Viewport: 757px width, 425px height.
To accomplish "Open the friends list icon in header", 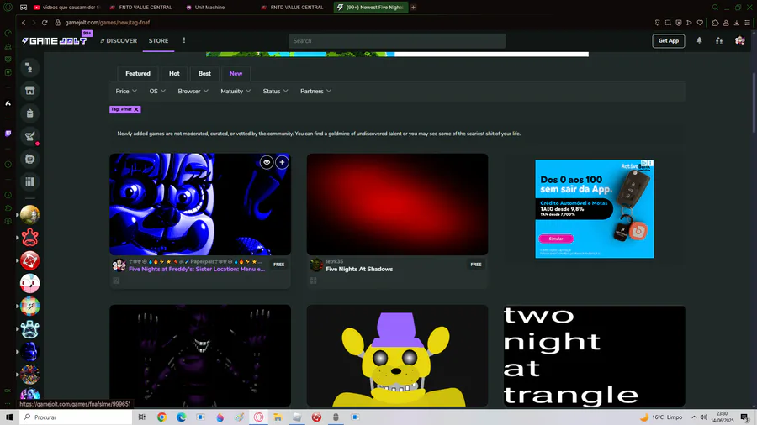I will (x=719, y=41).
